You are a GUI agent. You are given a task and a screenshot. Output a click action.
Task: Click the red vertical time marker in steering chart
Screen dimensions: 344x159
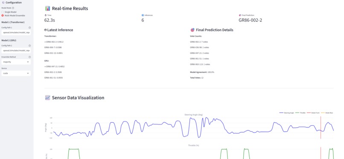coord(321,127)
